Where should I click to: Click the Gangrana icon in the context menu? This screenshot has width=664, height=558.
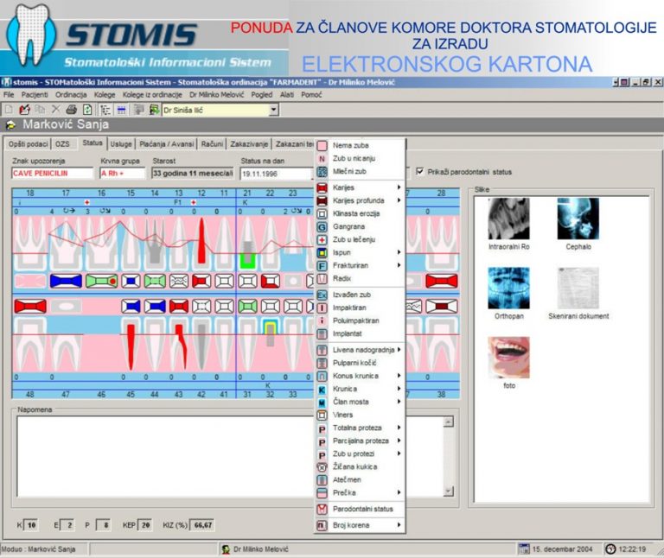[x=322, y=226]
